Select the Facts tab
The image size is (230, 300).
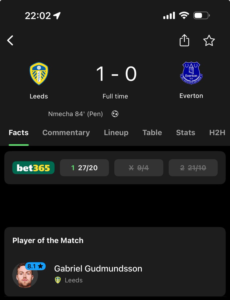[19, 132]
